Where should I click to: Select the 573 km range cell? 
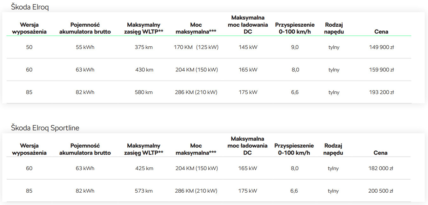[x=144, y=191]
